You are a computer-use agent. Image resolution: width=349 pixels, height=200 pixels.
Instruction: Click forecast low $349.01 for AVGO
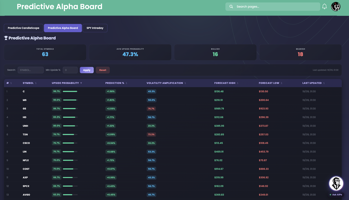coord(263,195)
